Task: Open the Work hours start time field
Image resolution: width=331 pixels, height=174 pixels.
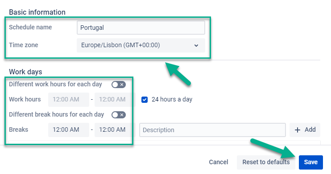Action: [69, 100]
